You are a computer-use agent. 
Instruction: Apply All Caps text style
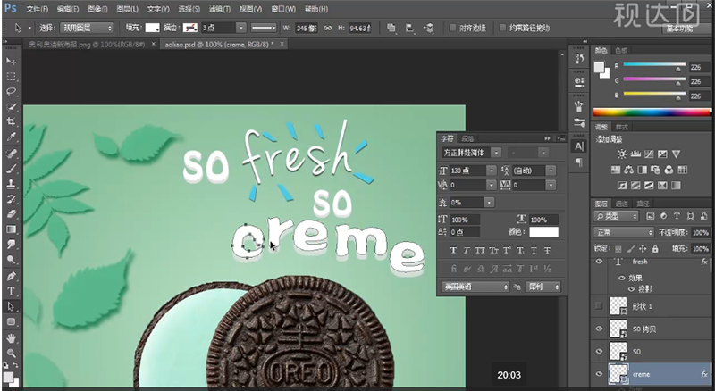coord(480,250)
